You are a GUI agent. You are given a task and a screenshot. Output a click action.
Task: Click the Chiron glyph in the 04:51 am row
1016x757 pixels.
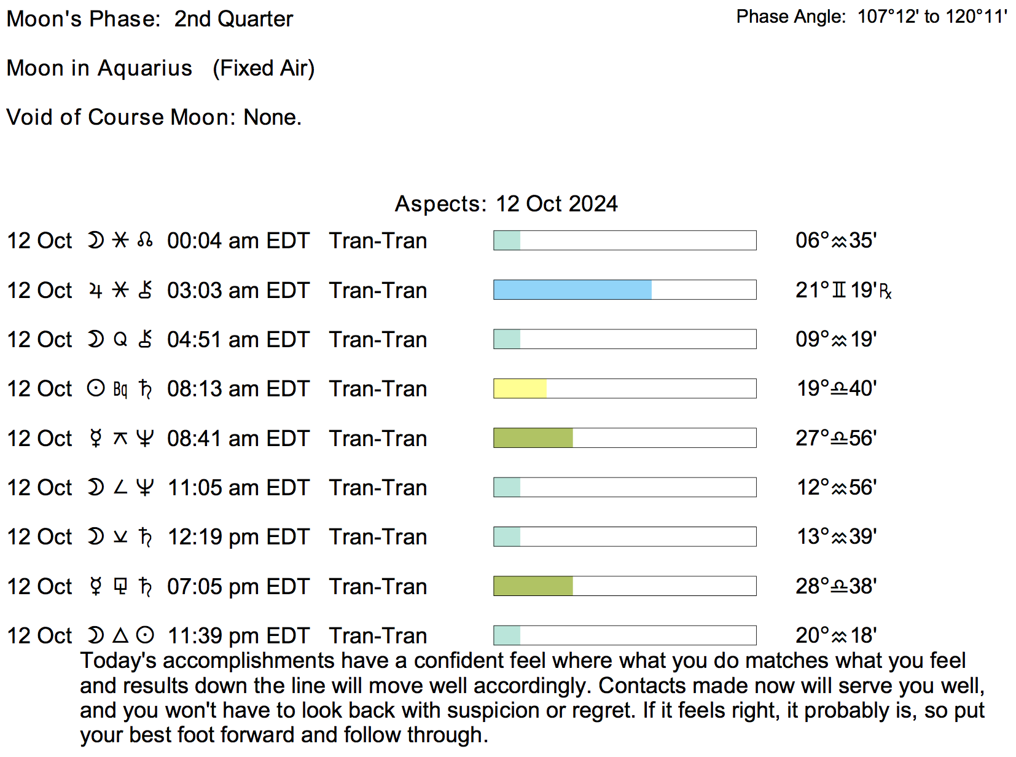tap(145, 339)
